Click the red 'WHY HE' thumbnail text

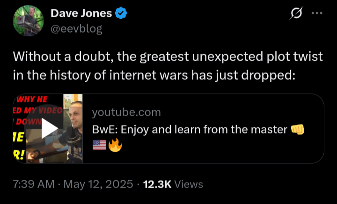click(x=32, y=99)
